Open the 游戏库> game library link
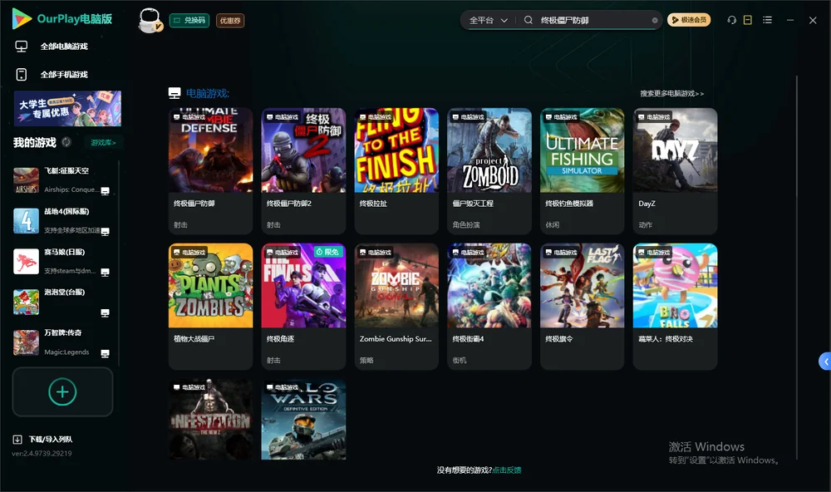The image size is (831, 492). 103,143
